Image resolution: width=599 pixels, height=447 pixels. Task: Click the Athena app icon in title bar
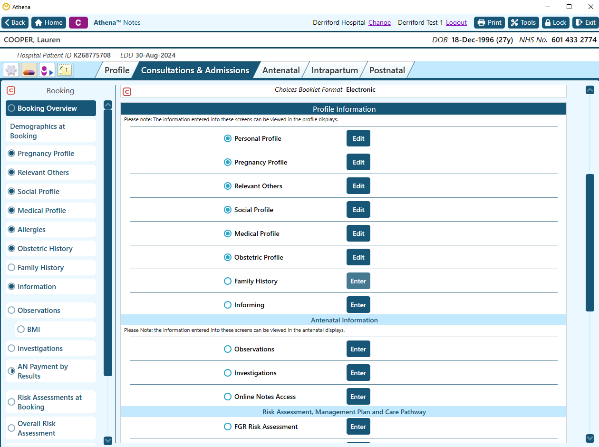coord(6,7)
